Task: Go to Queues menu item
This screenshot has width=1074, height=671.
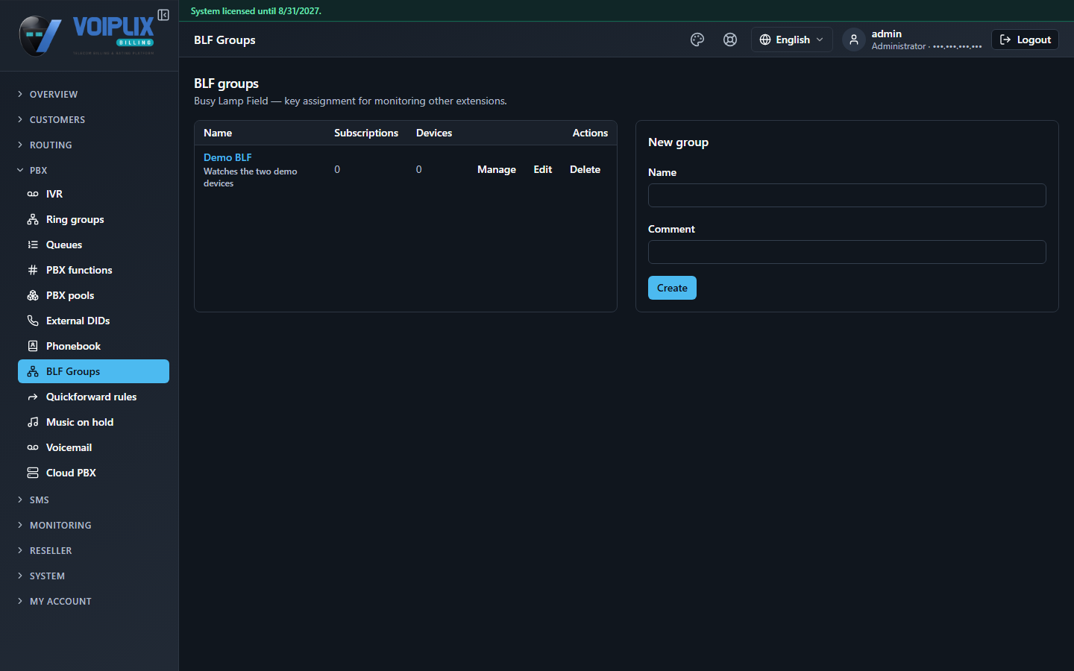Action: (x=93, y=245)
